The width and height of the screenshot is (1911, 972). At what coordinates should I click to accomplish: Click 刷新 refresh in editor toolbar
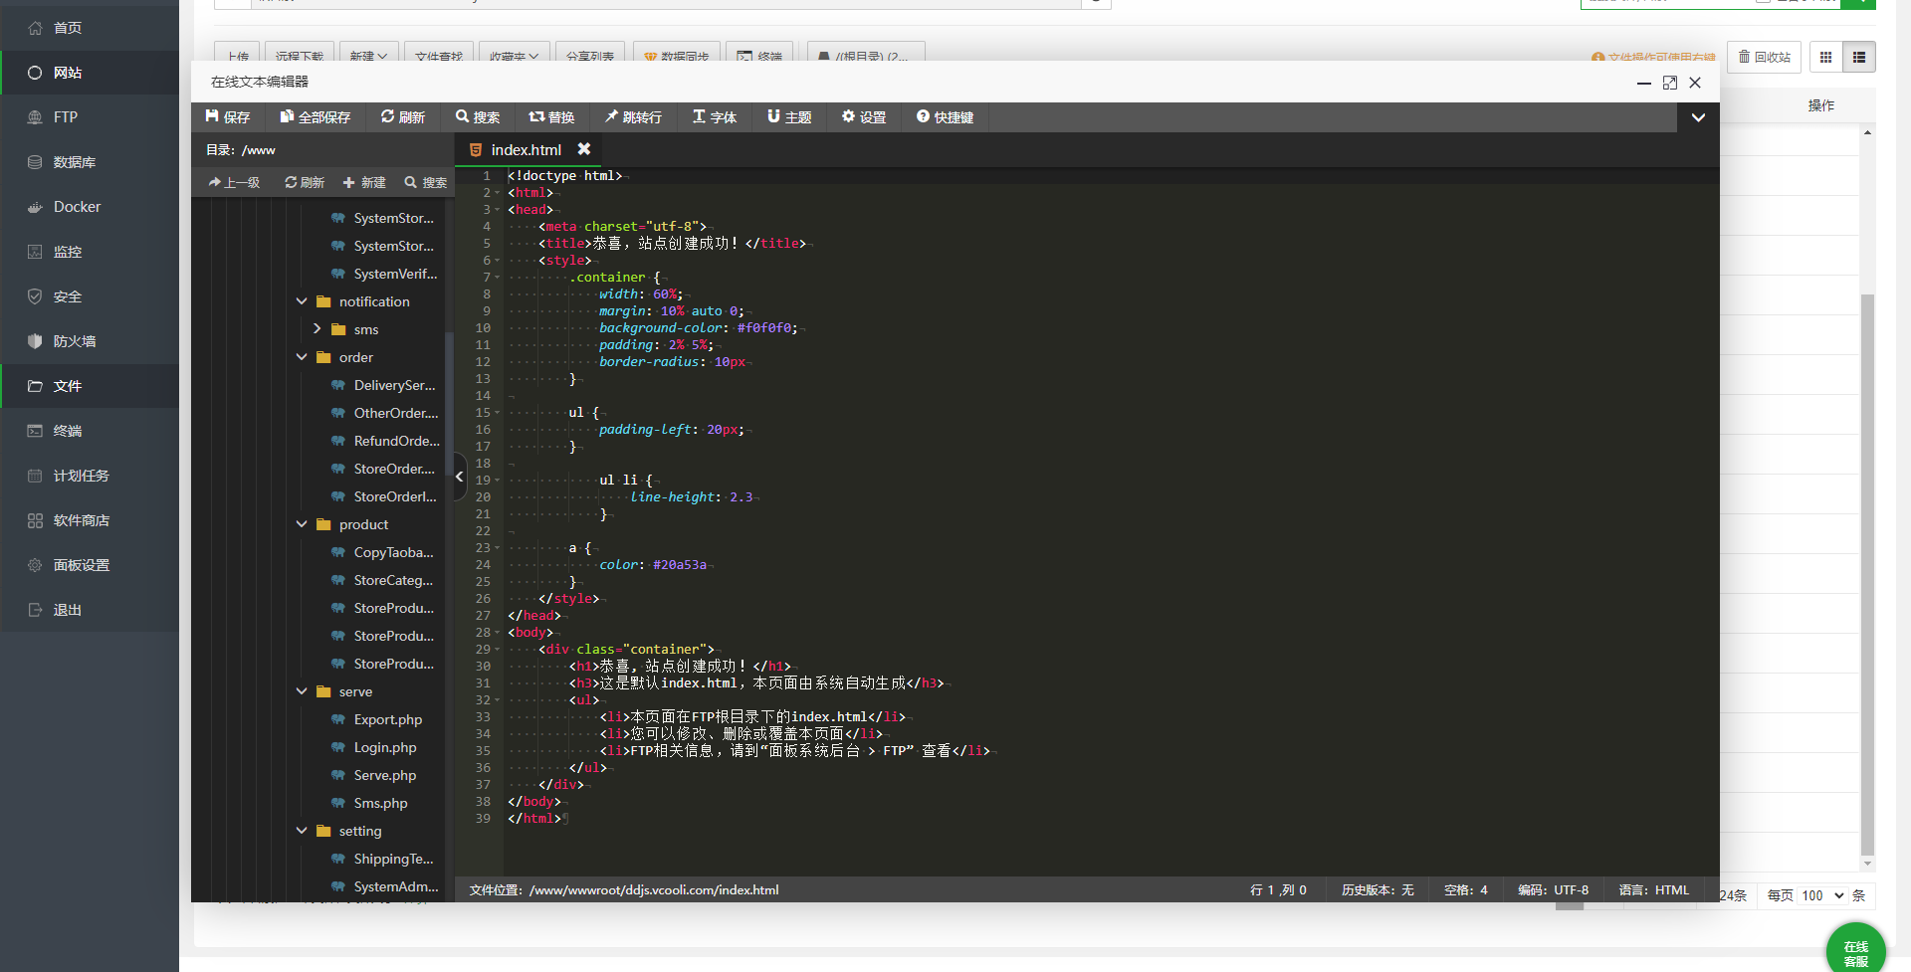tap(402, 117)
